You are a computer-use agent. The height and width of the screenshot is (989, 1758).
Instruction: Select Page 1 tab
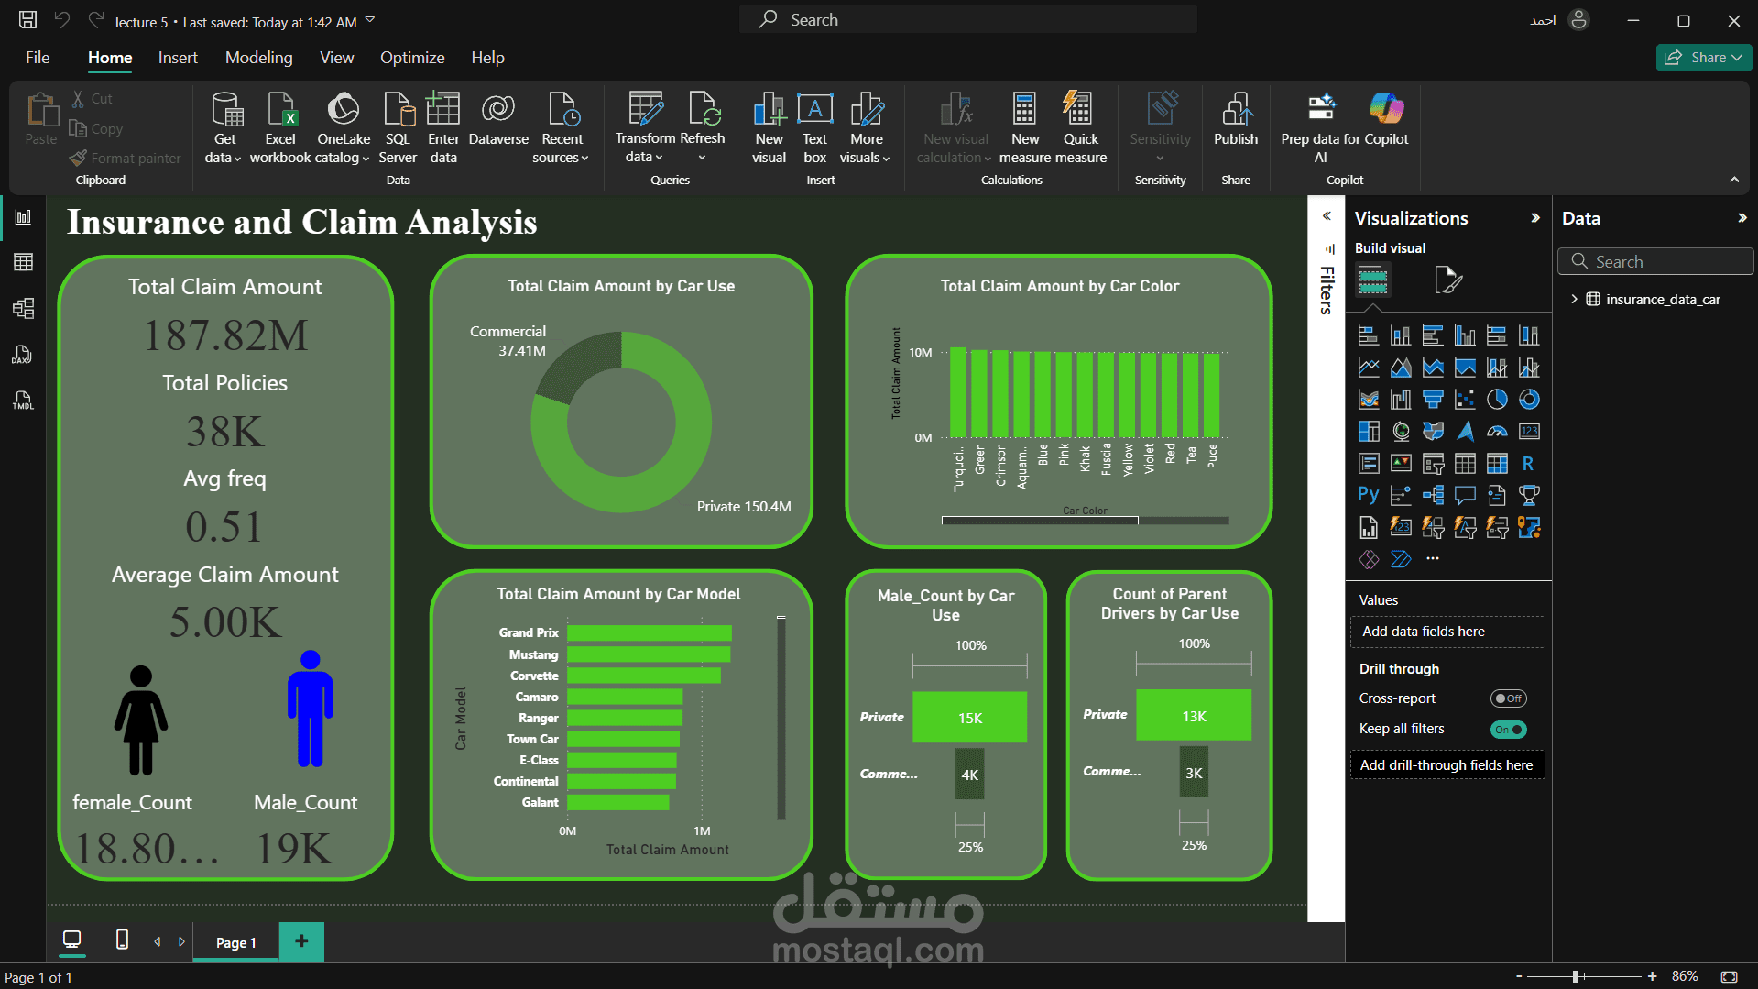235,942
